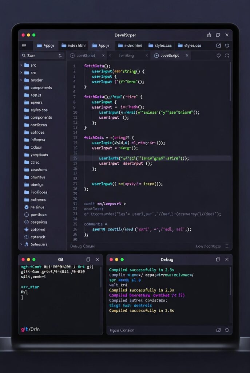The height and width of the screenshot is (373, 250).
Task: Select the ivolliooes folder in the sidebar
Action: [x=36, y=192]
